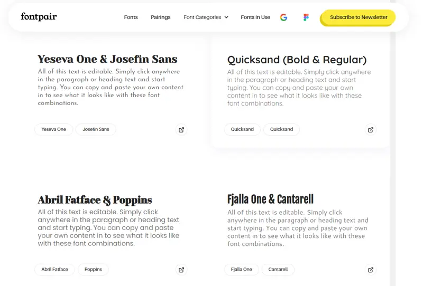423x286 pixels.
Task: Click Subscribe to Newsletter button
Action: pyautogui.click(x=358, y=17)
